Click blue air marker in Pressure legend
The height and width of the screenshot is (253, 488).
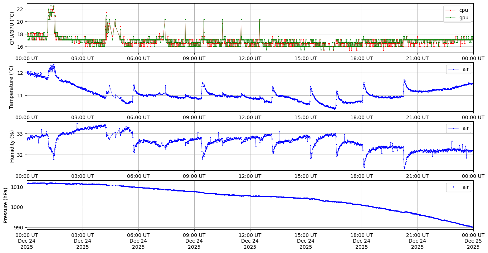[454, 187]
